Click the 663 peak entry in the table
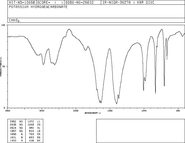185x143 pixels. (x=32, y=137)
